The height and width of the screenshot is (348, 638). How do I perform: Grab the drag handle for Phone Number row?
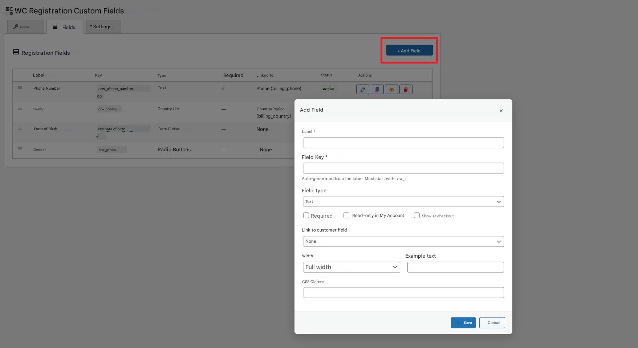point(20,88)
